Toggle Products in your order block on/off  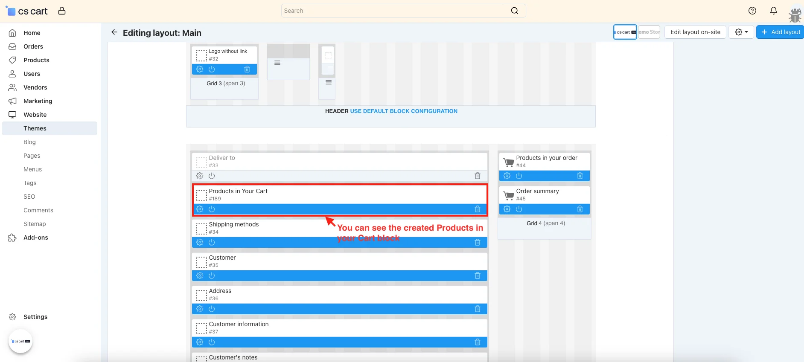tap(519, 176)
